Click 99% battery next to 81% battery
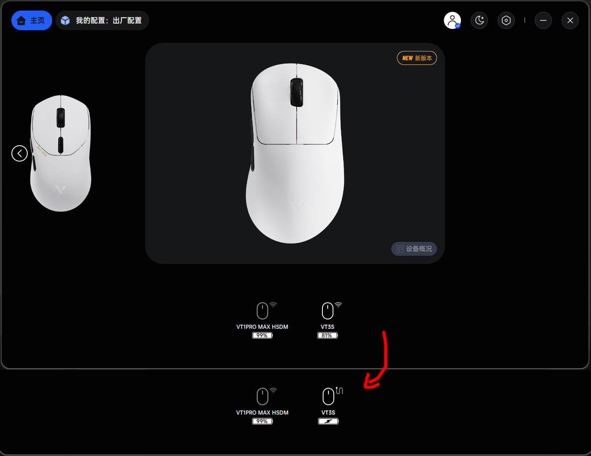The width and height of the screenshot is (591, 456). tap(262, 335)
